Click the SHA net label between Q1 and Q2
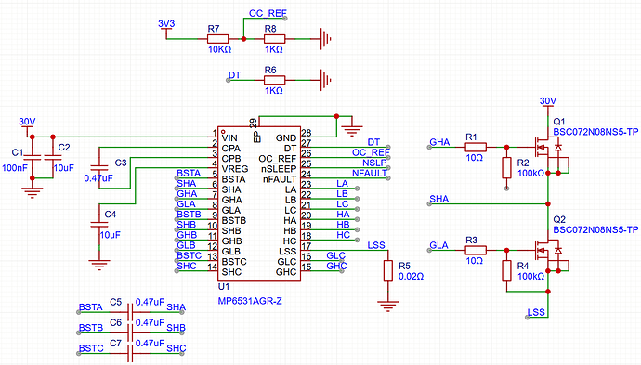This screenshot has height=365, width=641. [x=439, y=199]
